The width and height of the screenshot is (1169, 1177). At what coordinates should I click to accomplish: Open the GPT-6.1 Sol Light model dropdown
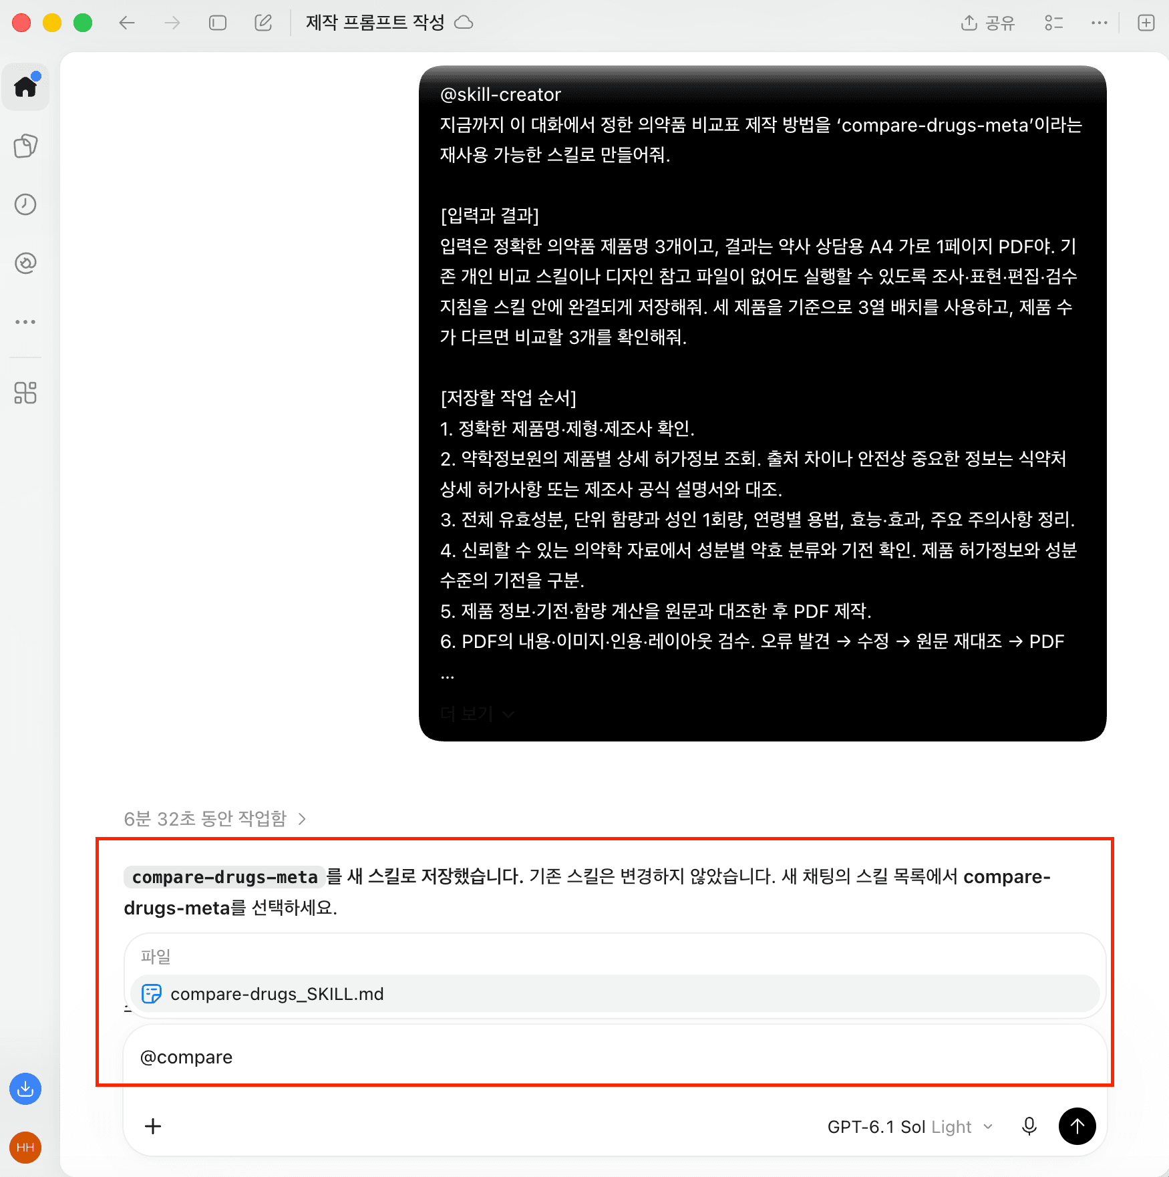point(910,1127)
